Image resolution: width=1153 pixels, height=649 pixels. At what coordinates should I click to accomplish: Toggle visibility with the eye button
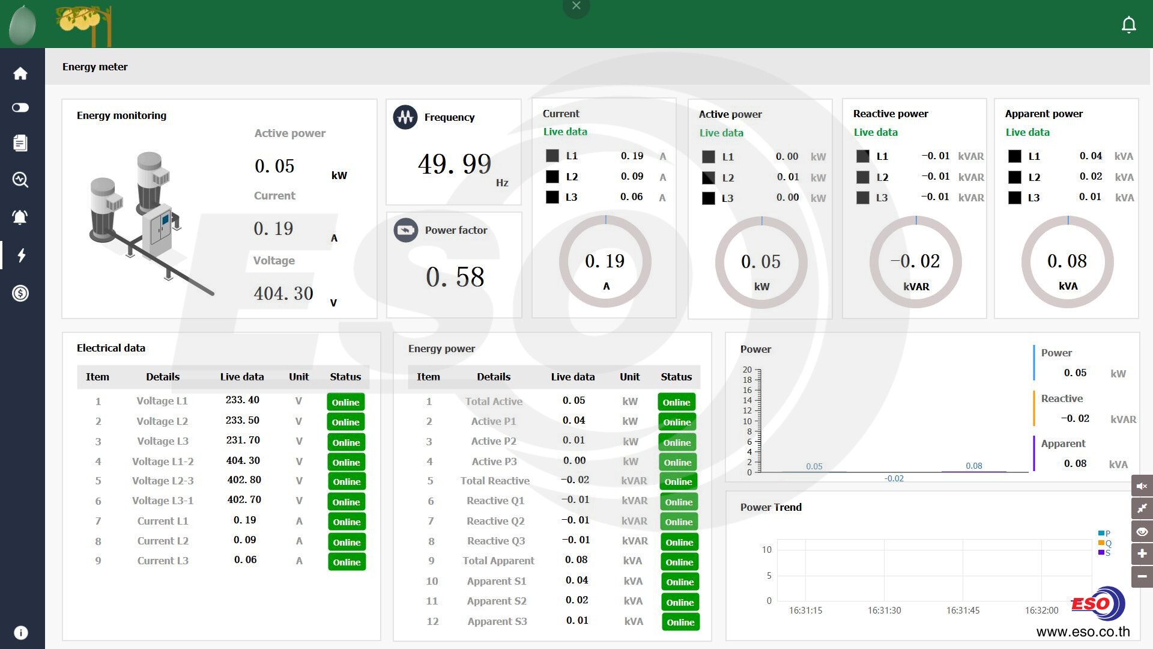1142,532
